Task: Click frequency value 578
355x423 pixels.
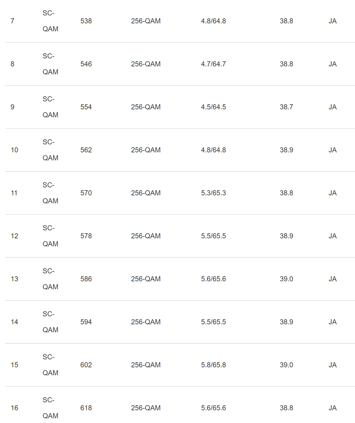Action: tap(86, 236)
